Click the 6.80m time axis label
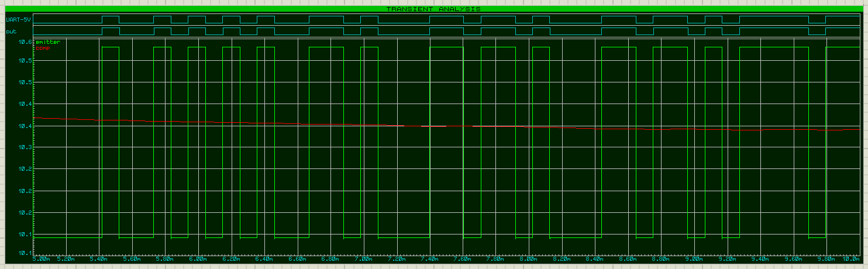Viewport: 868px width, 269px height. [331, 258]
